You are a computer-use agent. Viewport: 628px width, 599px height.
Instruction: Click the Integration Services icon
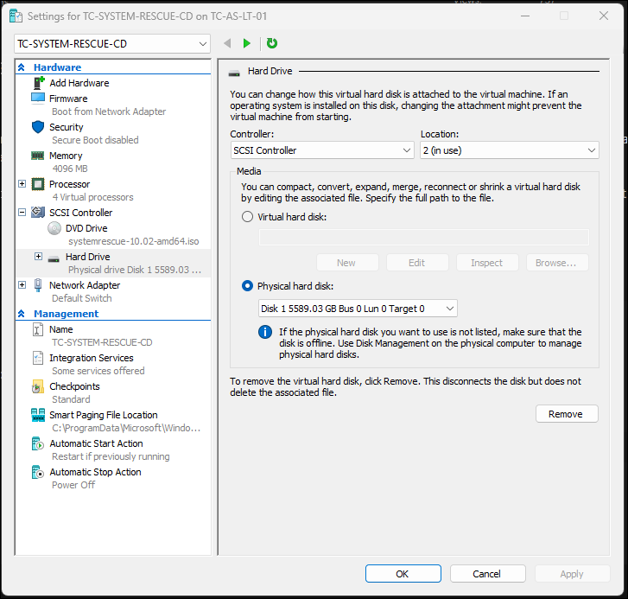click(x=38, y=358)
